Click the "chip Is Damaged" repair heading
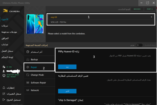 coord(71,100)
